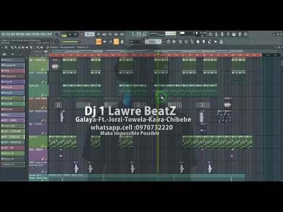Image resolution: width=283 pixels, height=212 pixels.
Task: Select the playlist Select tool
Action: [x=34, y=47]
